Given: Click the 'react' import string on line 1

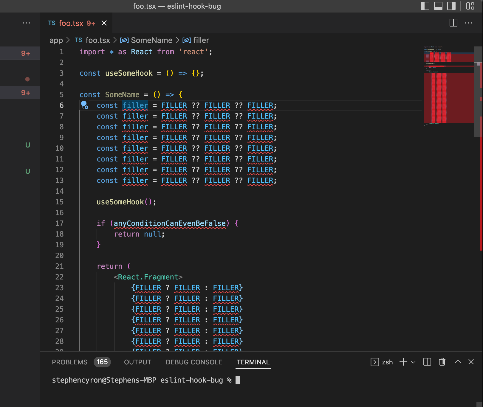Looking at the screenshot, I should click(193, 52).
